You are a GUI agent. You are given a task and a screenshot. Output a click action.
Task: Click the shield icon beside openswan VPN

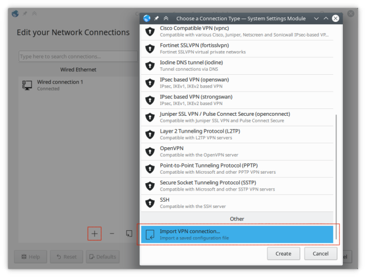[x=150, y=83]
